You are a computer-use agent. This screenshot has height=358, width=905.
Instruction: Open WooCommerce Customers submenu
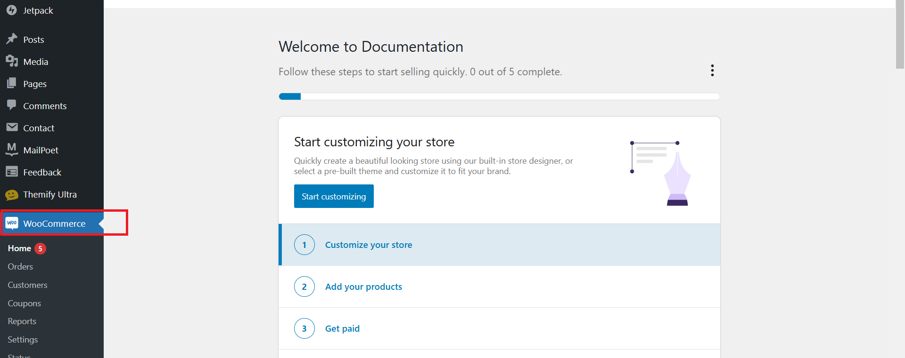(x=27, y=285)
